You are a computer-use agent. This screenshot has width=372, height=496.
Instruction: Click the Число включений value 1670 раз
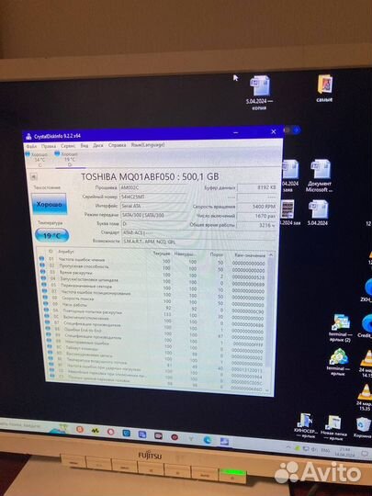[x=257, y=216]
